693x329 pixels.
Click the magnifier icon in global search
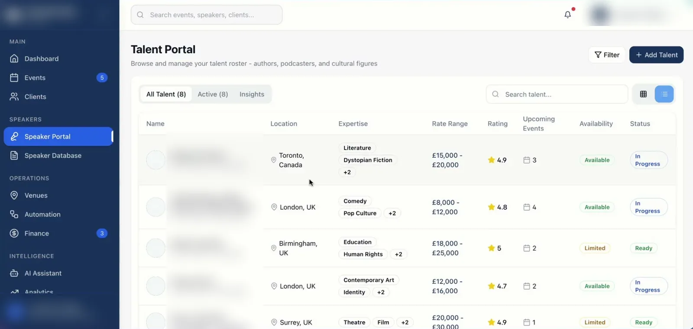click(140, 15)
